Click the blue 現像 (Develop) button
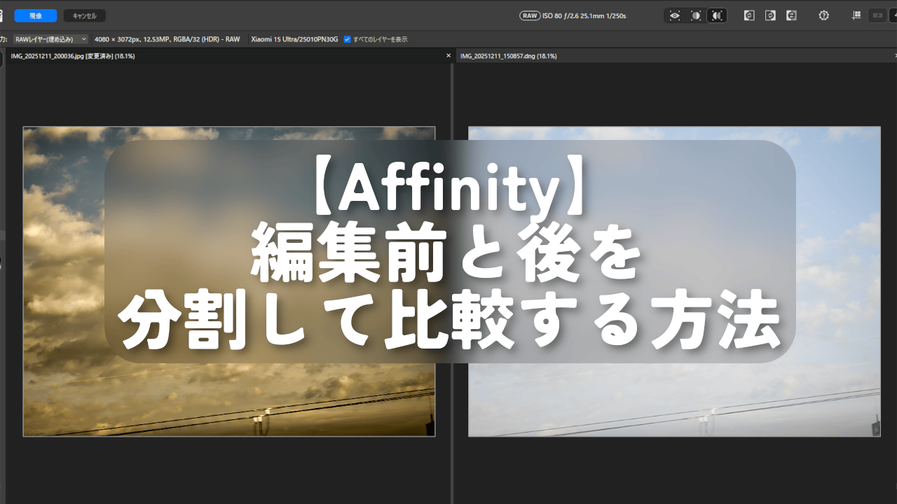897x504 pixels. [x=35, y=15]
